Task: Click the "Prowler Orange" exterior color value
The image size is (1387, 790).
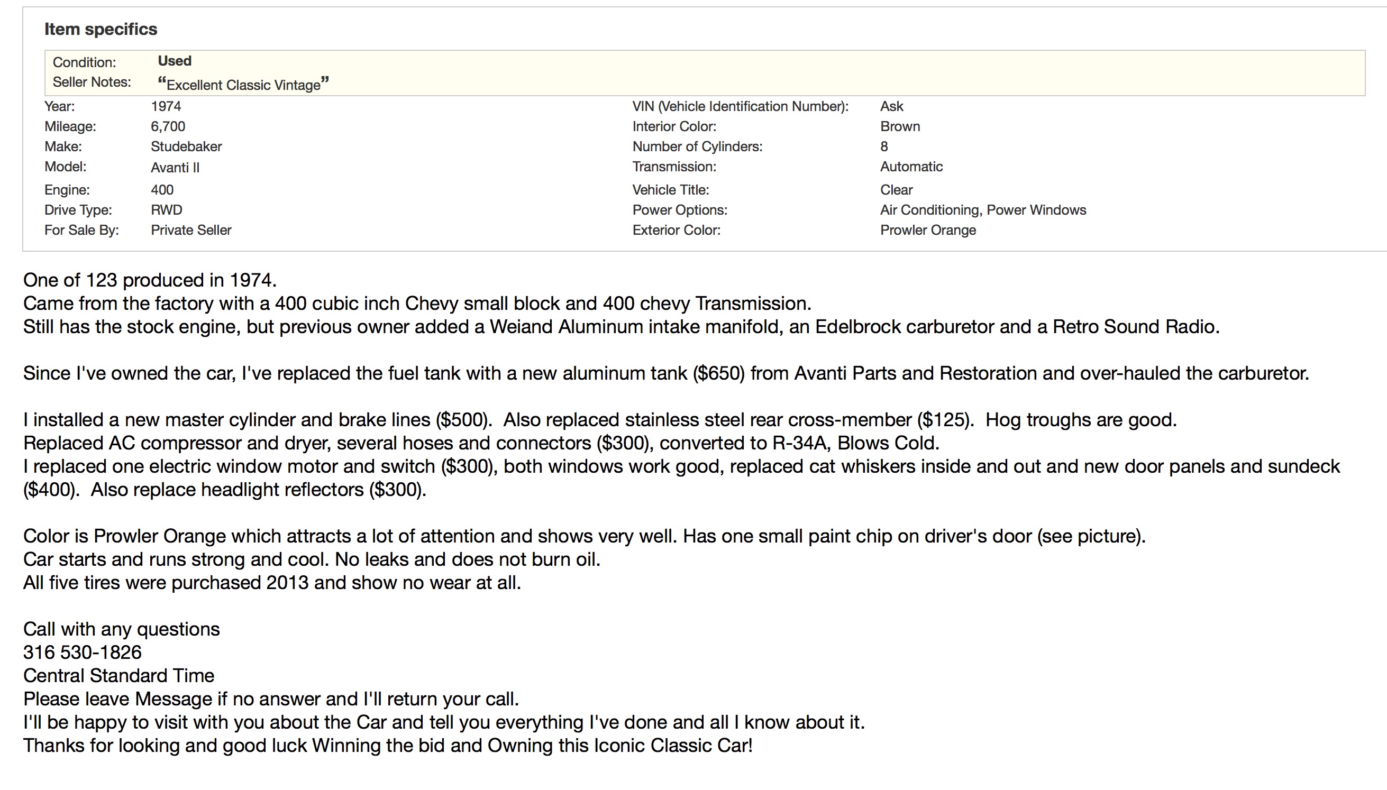Action: coord(927,230)
